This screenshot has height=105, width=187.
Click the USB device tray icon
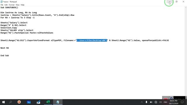pyautogui.click(x=146, y=102)
